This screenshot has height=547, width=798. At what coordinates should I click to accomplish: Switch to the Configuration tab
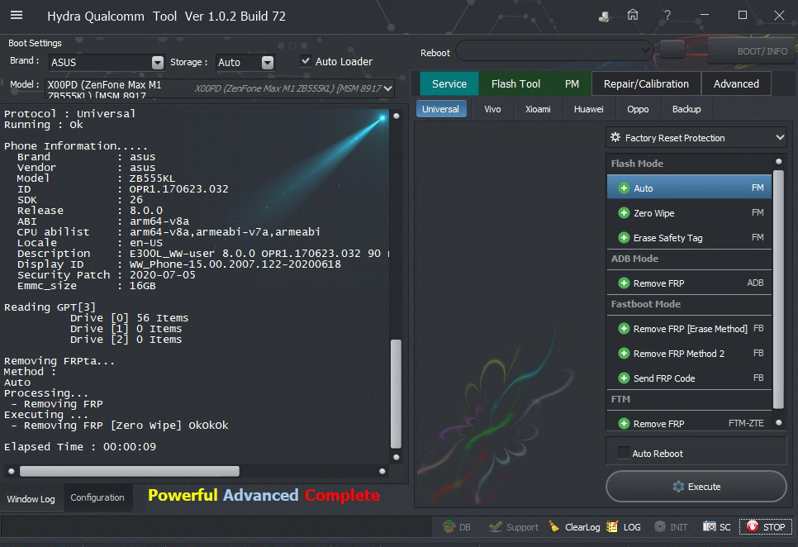coord(97,497)
